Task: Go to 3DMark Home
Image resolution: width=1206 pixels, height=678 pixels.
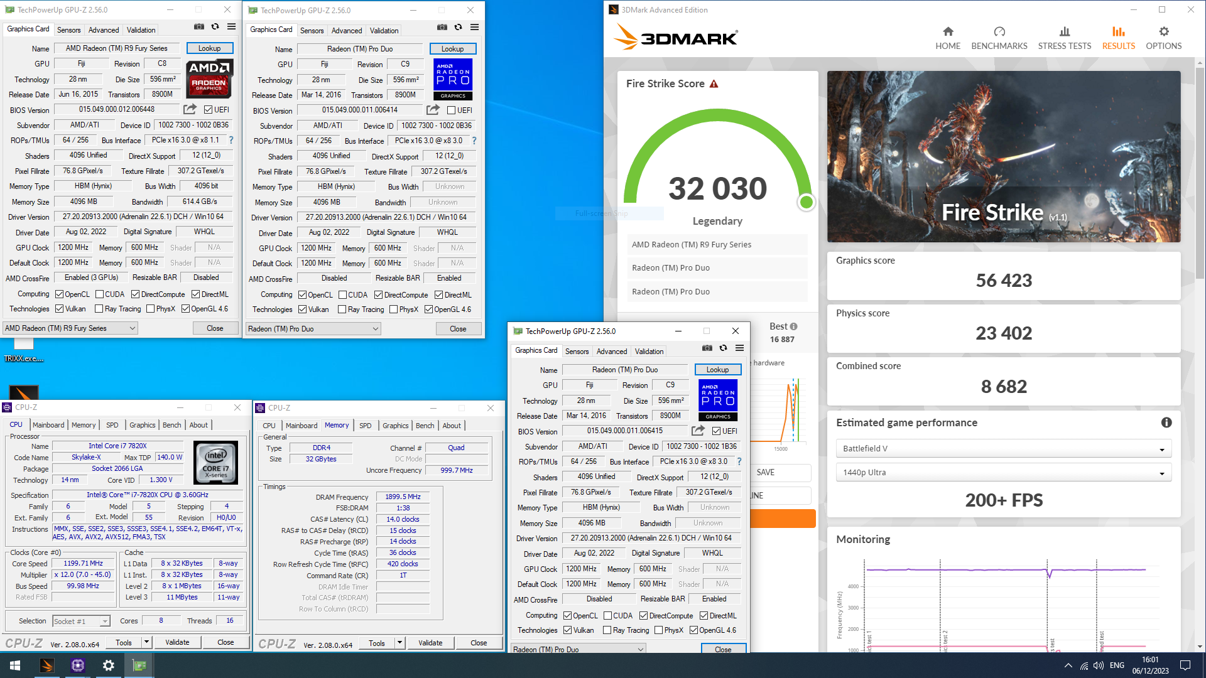Action: pyautogui.click(x=948, y=38)
